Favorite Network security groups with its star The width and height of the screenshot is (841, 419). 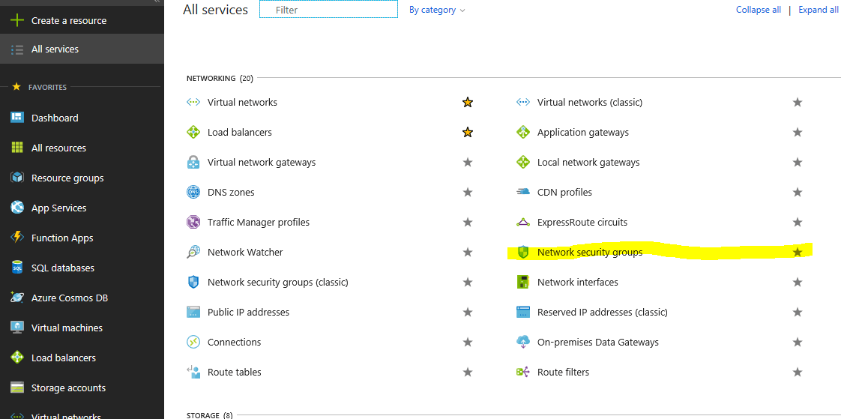[798, 252]
